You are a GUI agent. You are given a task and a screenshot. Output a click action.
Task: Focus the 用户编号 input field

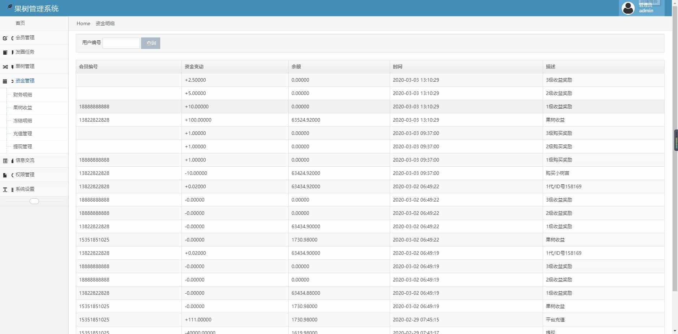click(121, 43)
